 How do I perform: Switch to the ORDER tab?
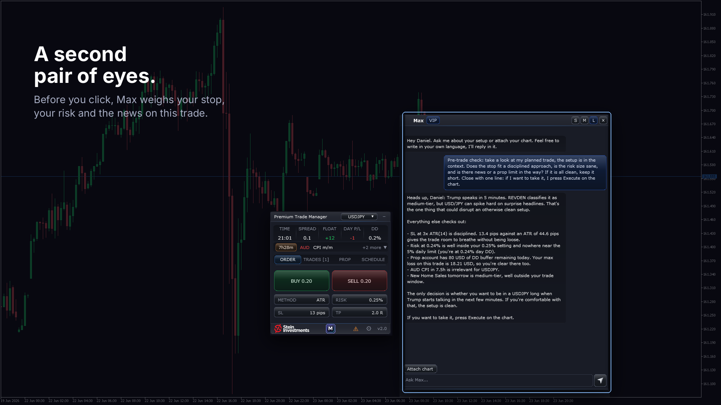(x=288, y=259)
